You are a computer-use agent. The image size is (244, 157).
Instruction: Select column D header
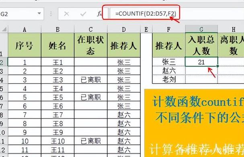click(124, 29)
